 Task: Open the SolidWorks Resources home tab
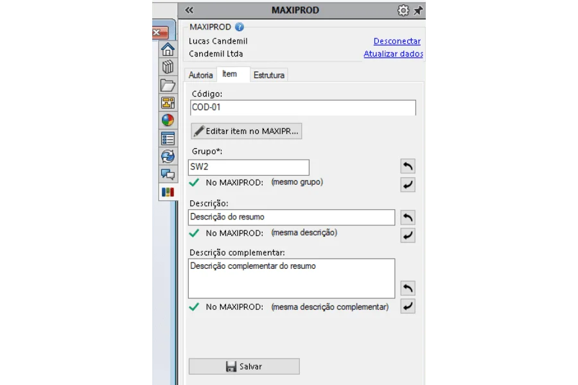[x=168, y=49]
